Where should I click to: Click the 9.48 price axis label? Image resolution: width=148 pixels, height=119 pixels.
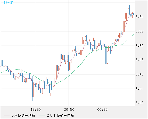pyautogui.click(x=139, y=60)
